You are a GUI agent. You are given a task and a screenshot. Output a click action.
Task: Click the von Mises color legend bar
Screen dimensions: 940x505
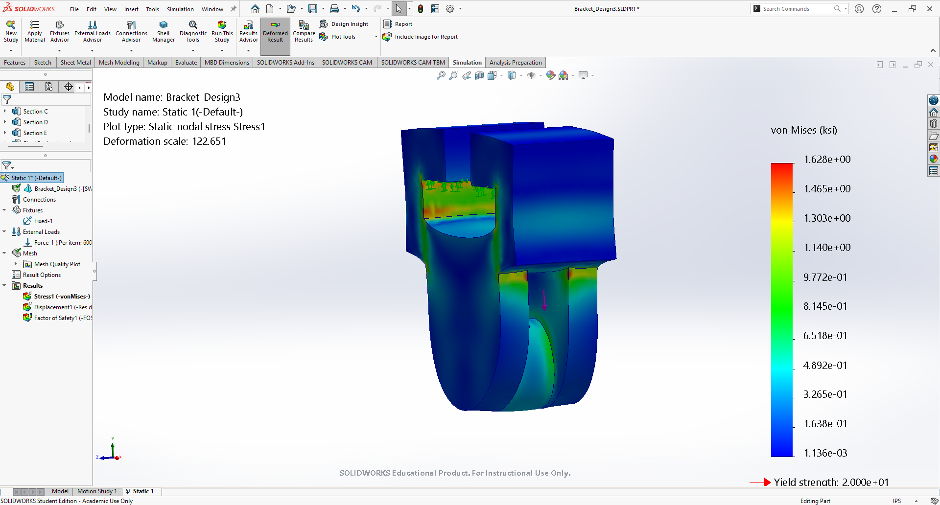tap(782, 310)
